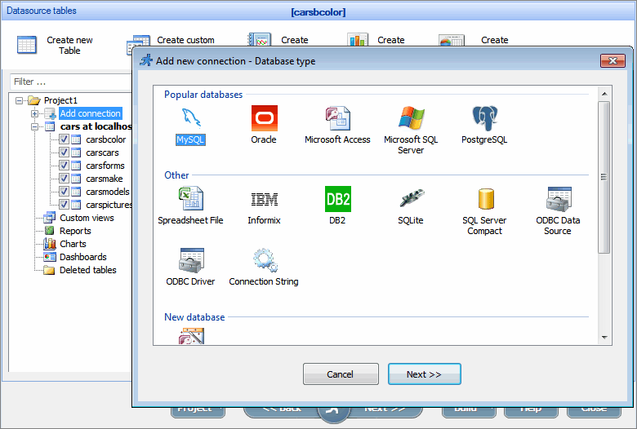Collapse the cars at localhost node
Screen dimensions: 637x429
click(x=35, y=126)
